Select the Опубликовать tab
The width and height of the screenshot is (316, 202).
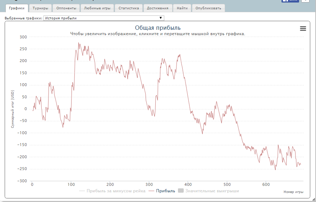pos(209,8)
